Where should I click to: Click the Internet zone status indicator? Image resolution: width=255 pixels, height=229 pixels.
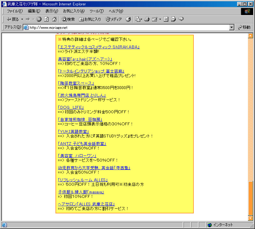[x=220, y=225]
